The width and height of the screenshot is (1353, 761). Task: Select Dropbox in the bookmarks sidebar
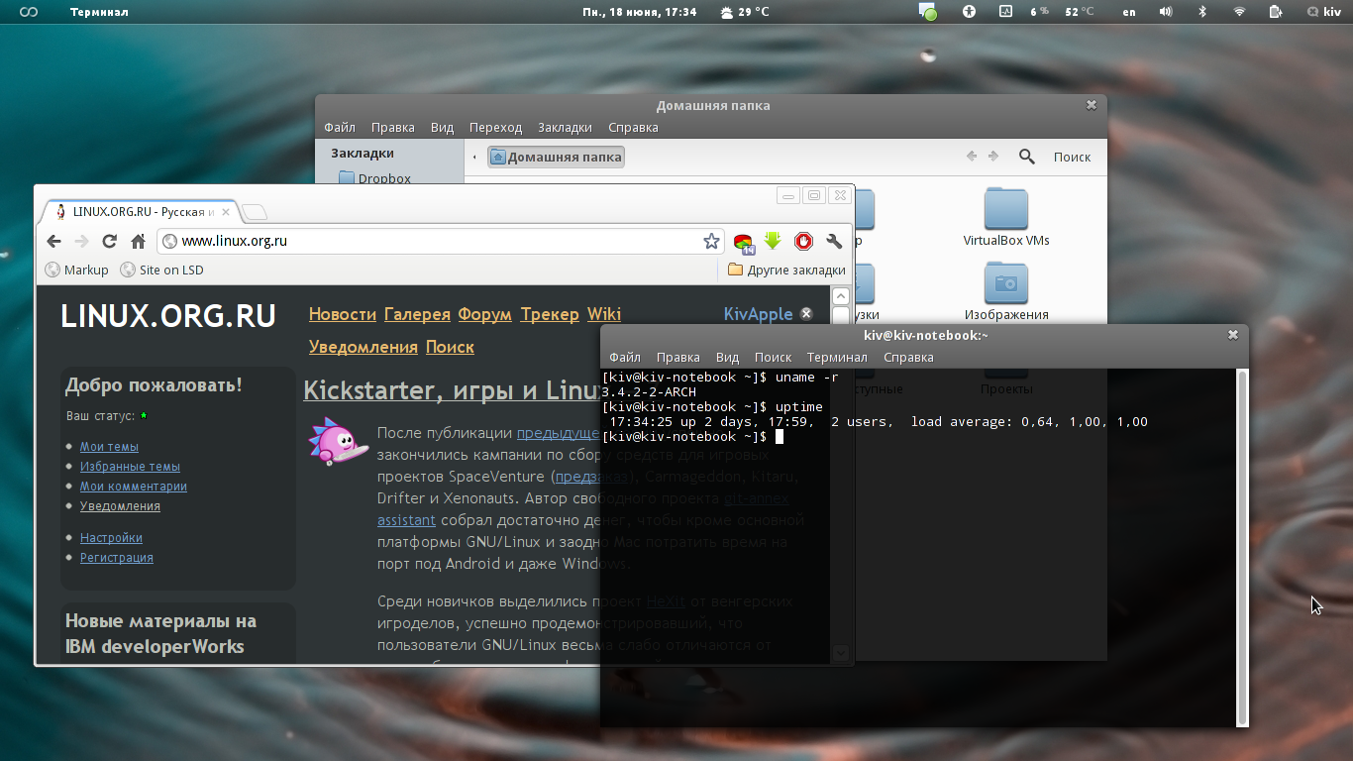[374, 178]
